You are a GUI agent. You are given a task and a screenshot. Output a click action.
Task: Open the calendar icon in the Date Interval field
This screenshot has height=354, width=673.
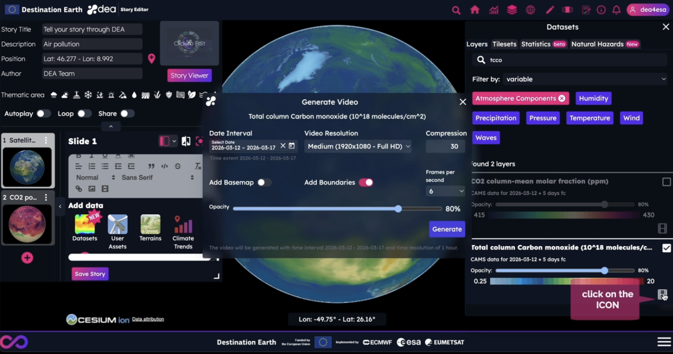(x=291, y=146)
